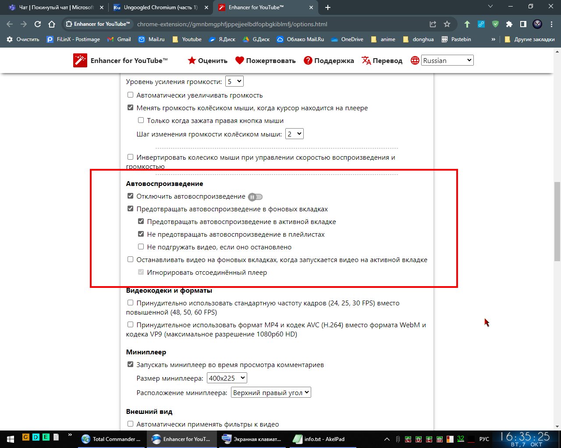Open the browser side panel icon

pos(523,24)
